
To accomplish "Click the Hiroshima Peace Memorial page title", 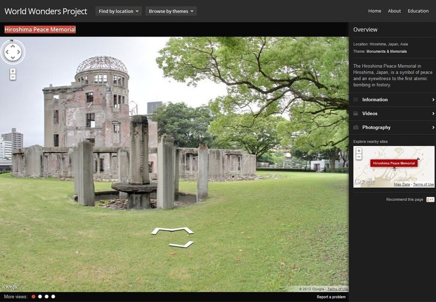I will 40,29.
